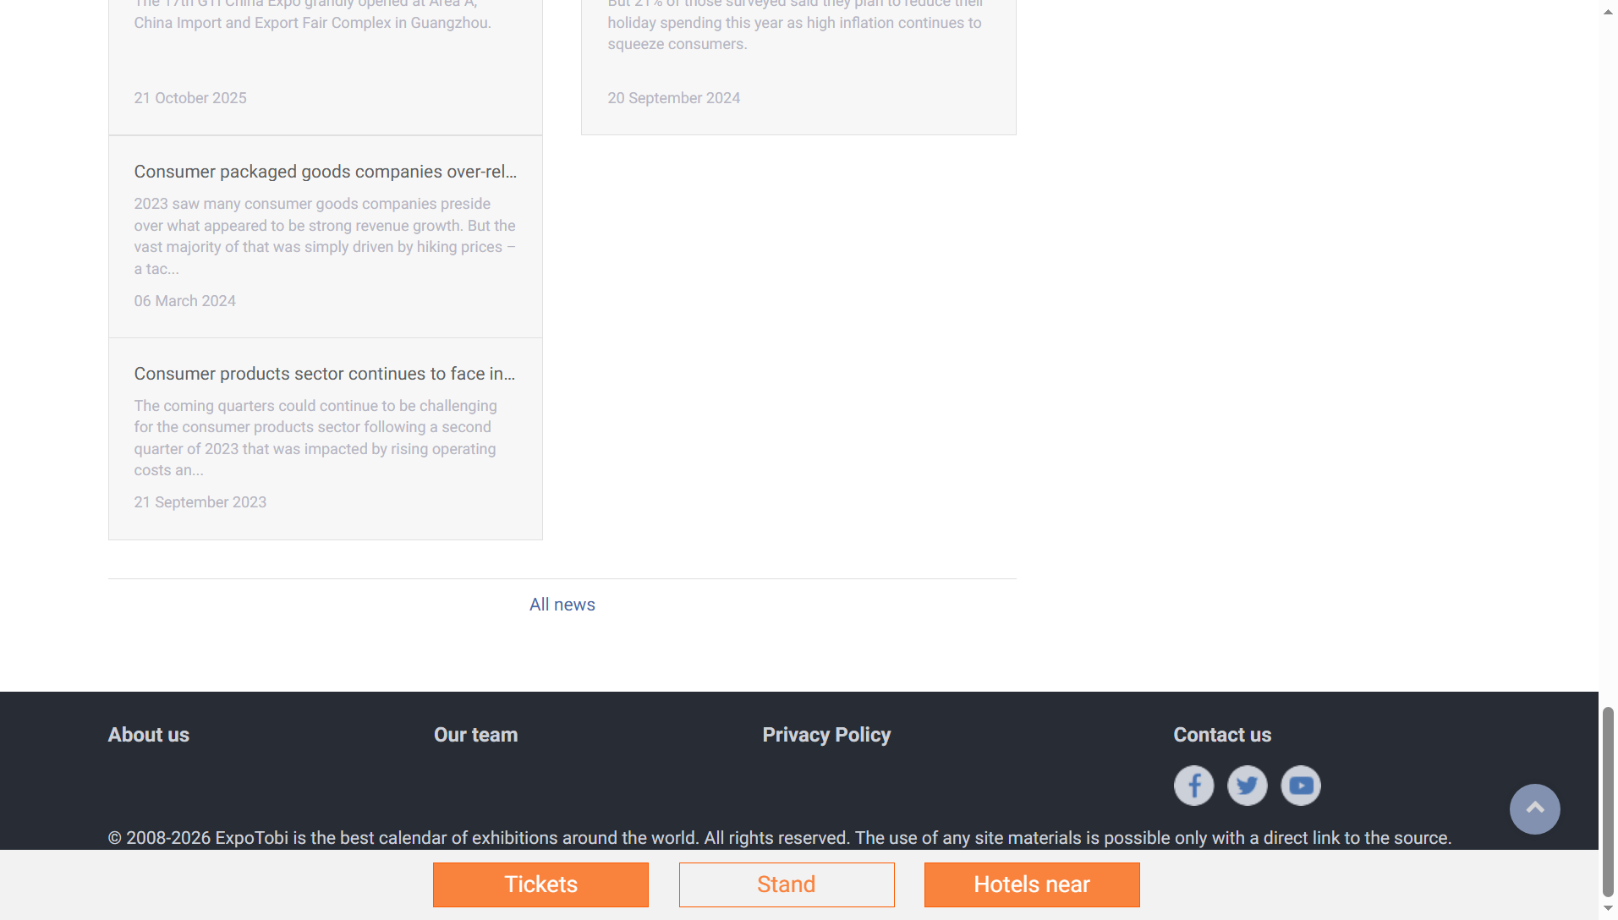Open the Twitter social icon
Screen dimensions: 1618x920
[1247, 786]
